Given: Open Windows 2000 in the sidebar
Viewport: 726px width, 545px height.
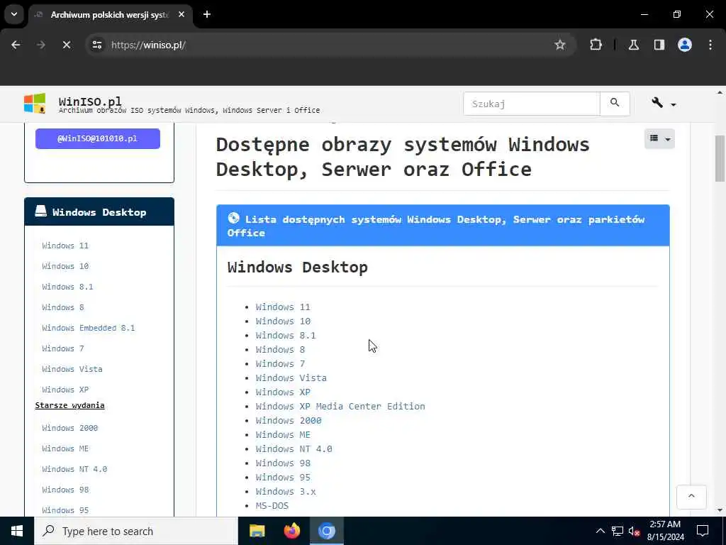Looking at the screenshot, I should tap(70, 428).
